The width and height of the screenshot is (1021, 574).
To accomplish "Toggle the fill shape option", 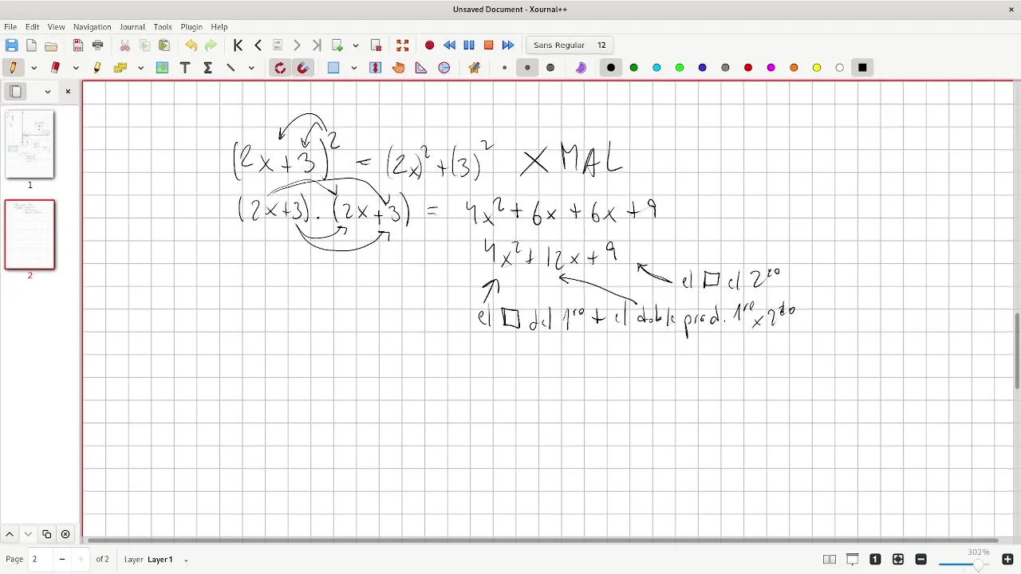I will (x=581, y=68).
